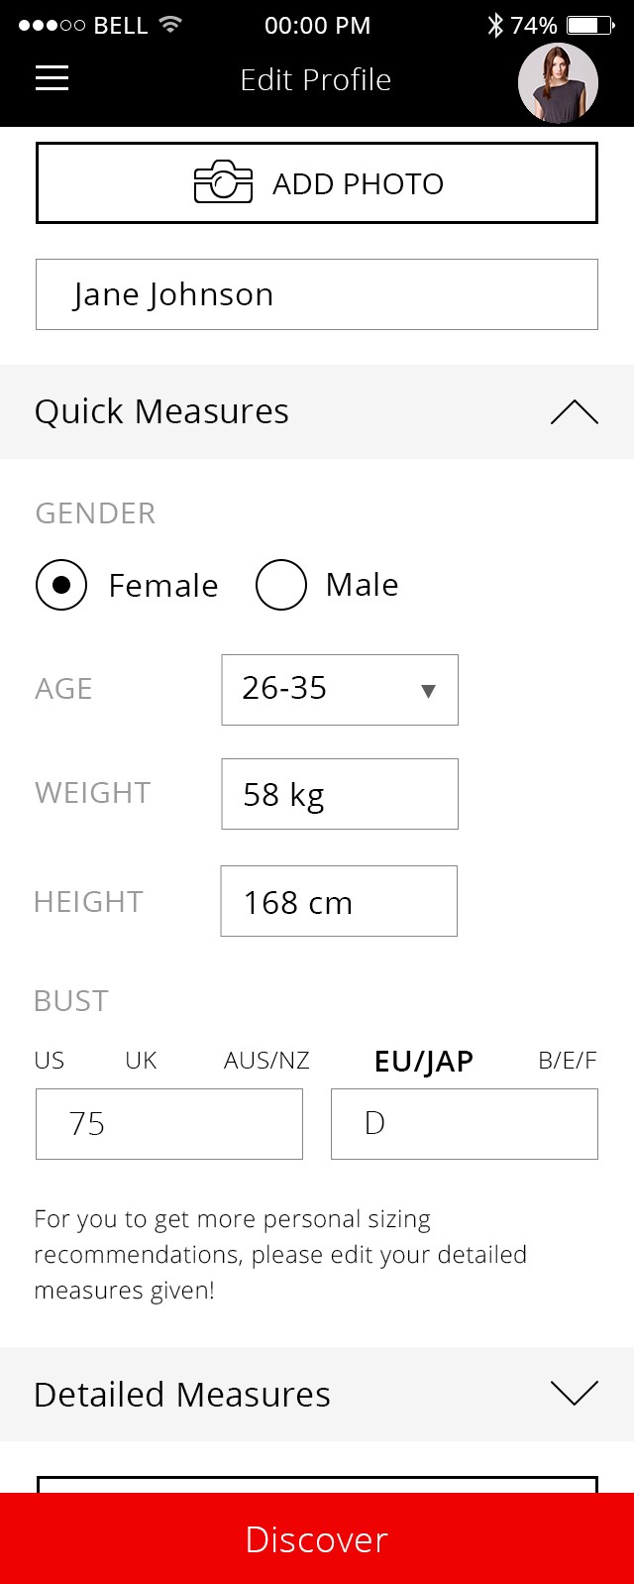Tap the profile avatar photo
Screen dimensions: 634x1584
[x=558, y=83]
